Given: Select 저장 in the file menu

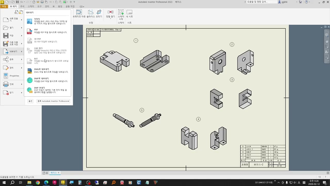Looking at the screenshot, I should 12,36.
